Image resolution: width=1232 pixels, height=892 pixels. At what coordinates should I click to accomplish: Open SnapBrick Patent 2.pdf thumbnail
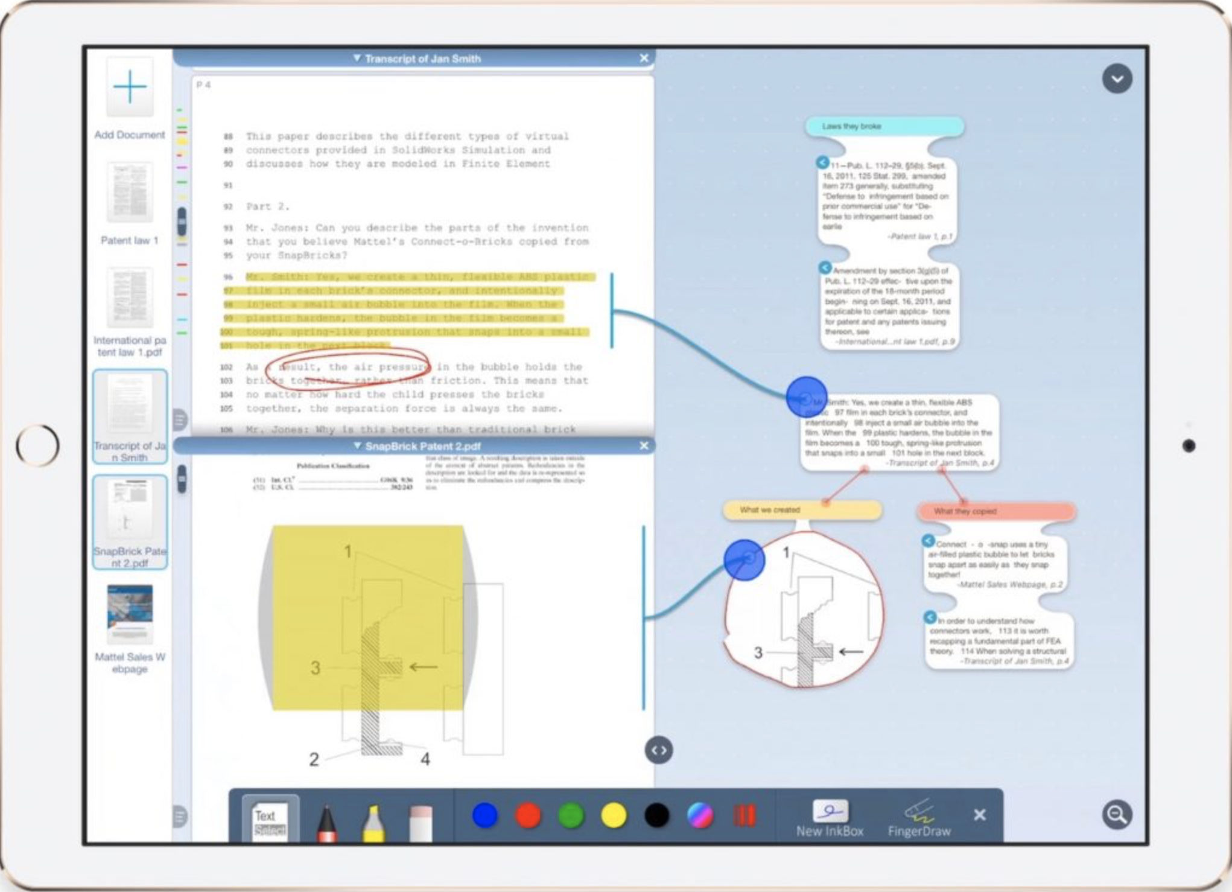[x=130, y=509]
